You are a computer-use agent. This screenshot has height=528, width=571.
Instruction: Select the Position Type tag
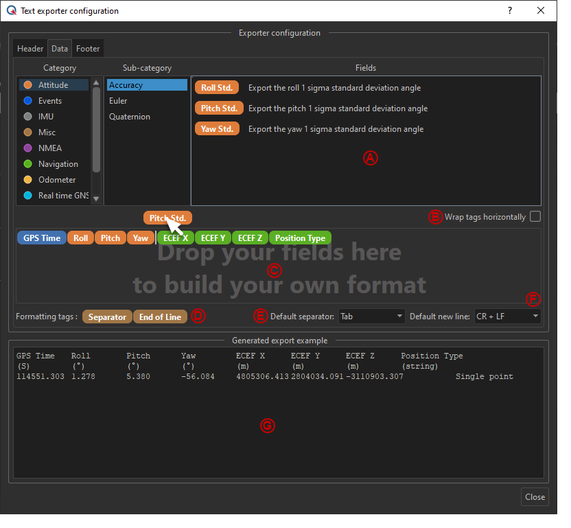(300, 238)
